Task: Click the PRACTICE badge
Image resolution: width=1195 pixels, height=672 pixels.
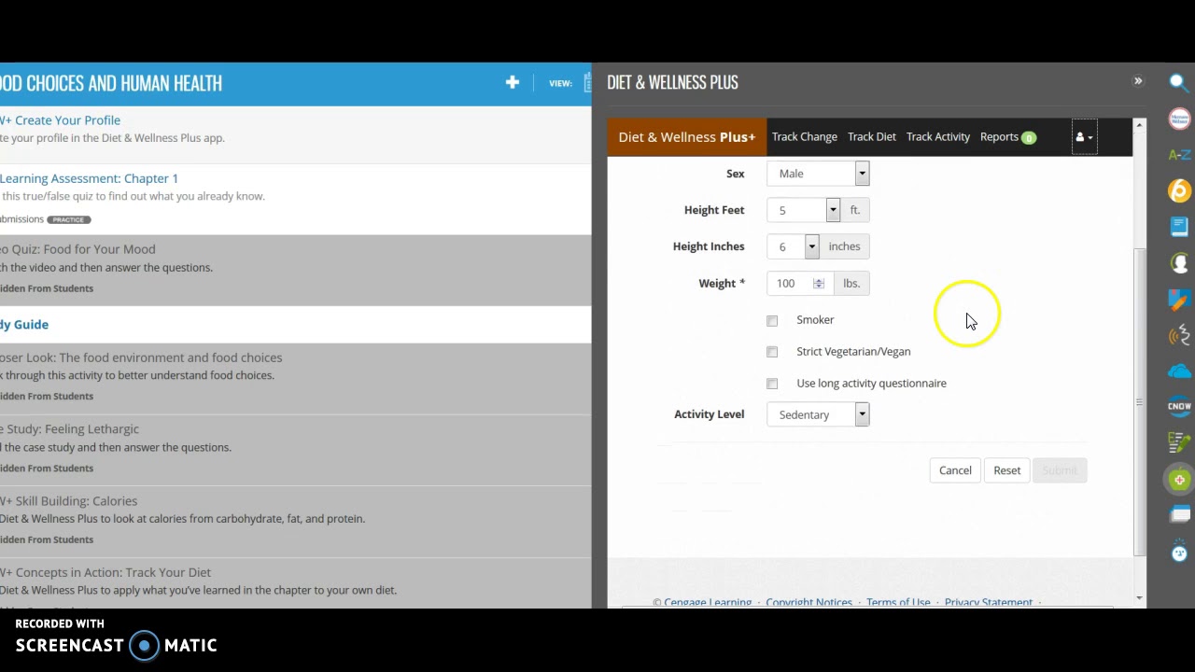Action: pos(69,219)
